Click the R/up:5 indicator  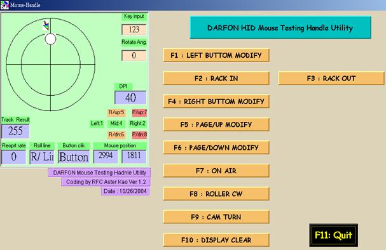pyautogui.click(x=116, y=112)
